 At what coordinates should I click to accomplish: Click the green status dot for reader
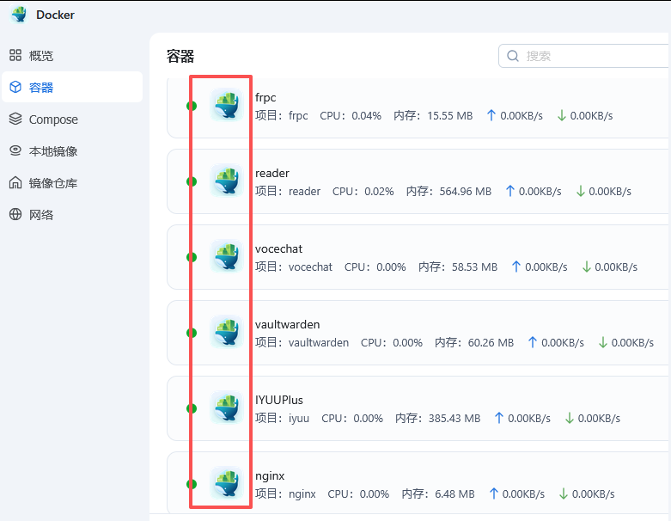tap(192, 181)
